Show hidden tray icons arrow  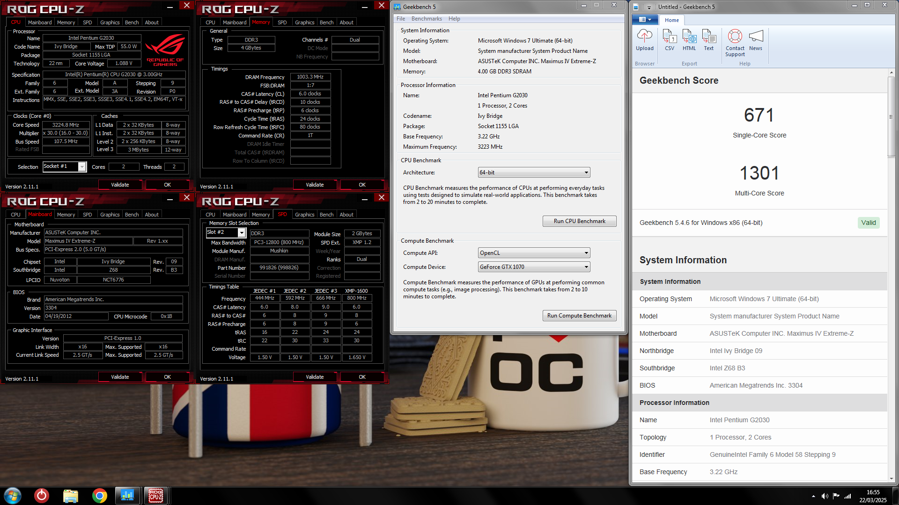(x=813, y=496)
